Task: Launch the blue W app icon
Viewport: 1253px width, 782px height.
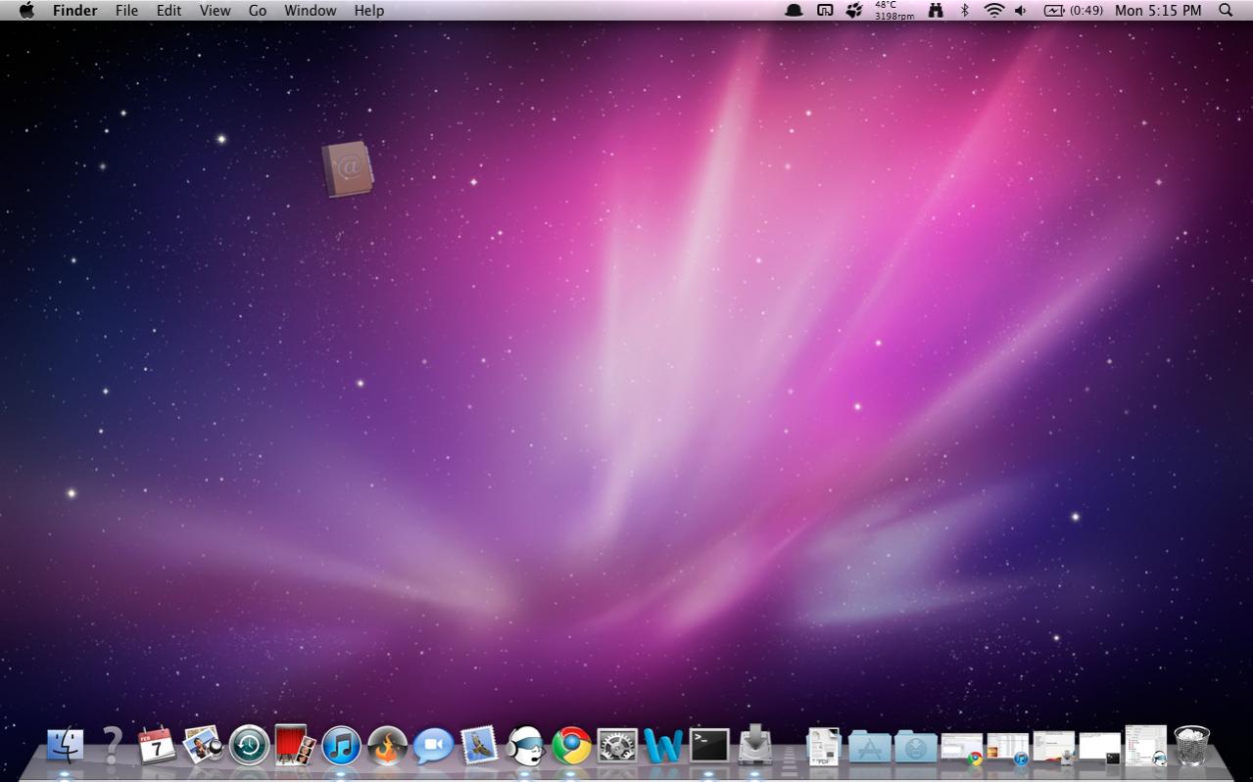Action: tap(663, 746)
